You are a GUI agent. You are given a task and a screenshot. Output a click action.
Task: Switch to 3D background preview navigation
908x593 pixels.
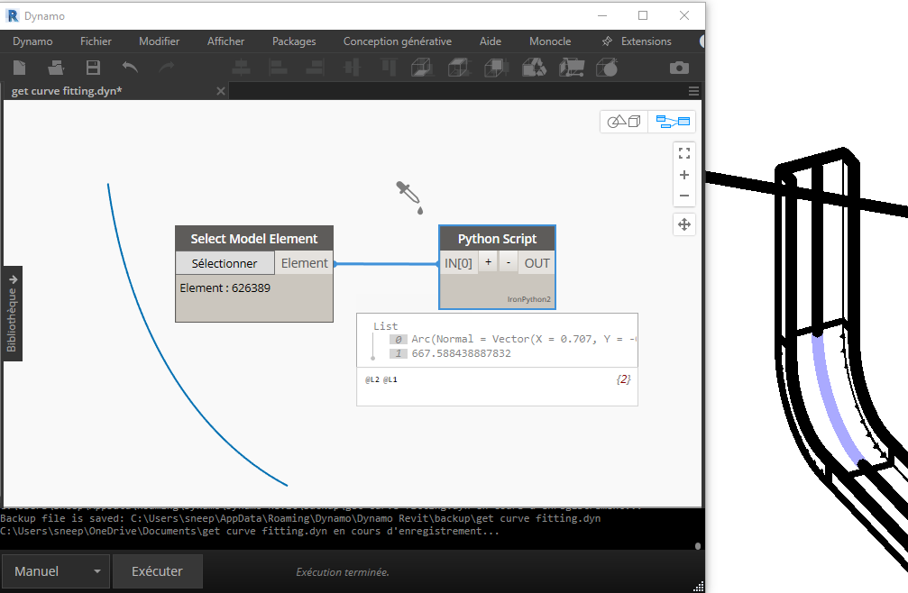(x=624, y=122)
